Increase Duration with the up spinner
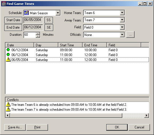This screenshot has width=154, height=135. [x=38, y=34]
